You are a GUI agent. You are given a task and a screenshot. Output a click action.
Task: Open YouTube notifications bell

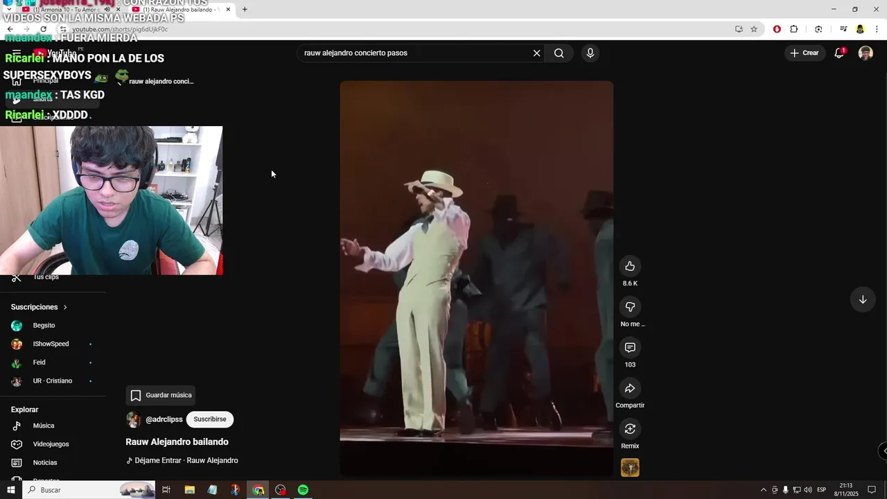tap(839, 53)
